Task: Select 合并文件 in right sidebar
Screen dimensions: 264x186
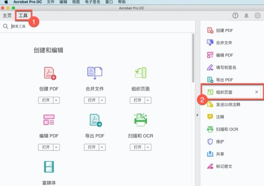Action: pyautogui.click(x=219, y=43)
